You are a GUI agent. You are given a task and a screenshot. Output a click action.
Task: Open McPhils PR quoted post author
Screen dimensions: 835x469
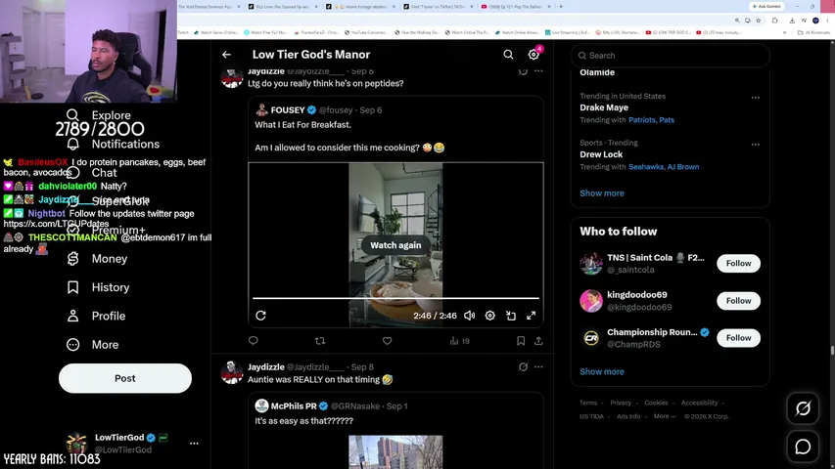tap(294, 405)
